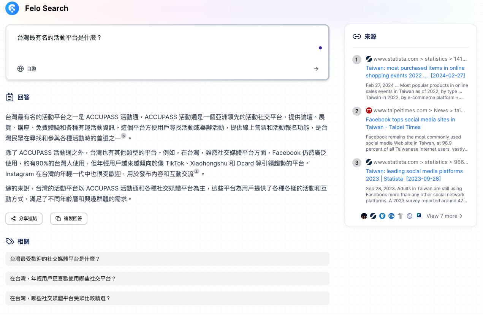The width and height of the screenshot is (483, 315).
Task: Expand View 7 more sources
Action: click(444, 216)
